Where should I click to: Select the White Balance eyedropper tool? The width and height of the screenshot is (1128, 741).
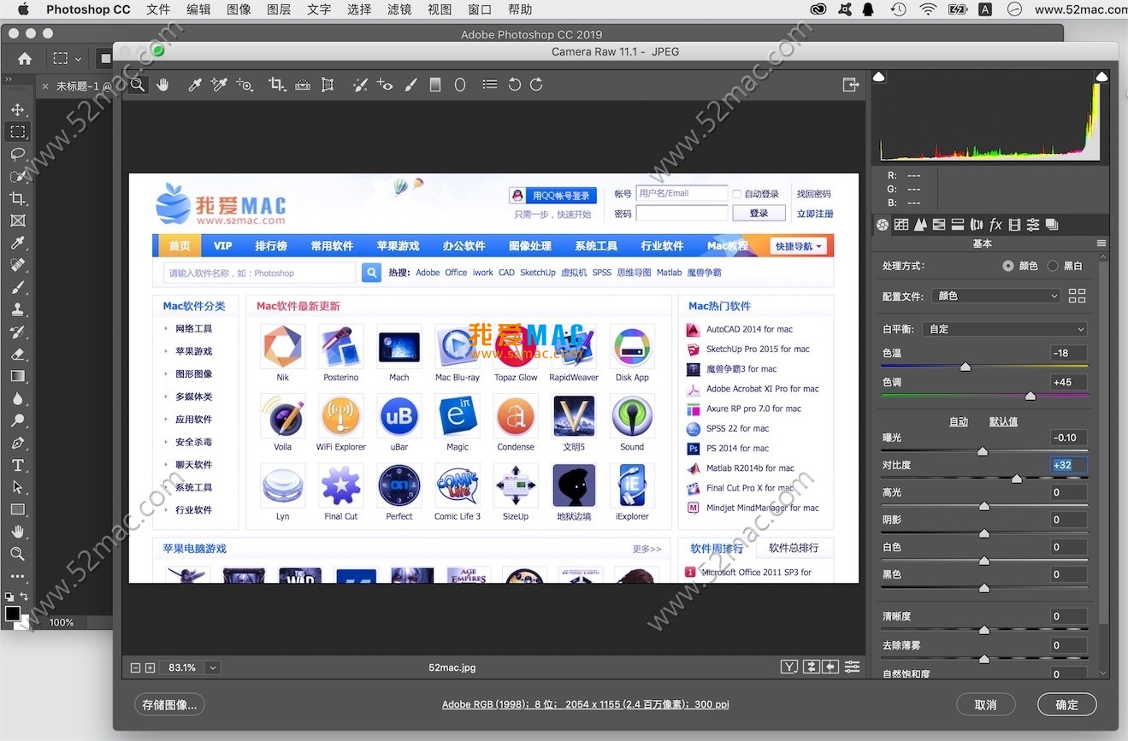(194, 85)
